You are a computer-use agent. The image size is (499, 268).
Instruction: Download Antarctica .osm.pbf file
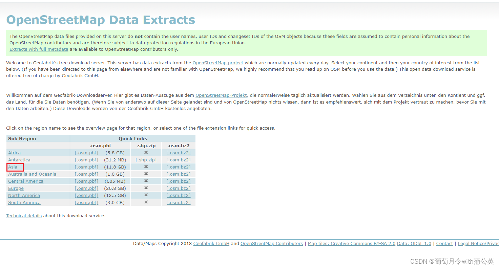[x=86, y=160]
